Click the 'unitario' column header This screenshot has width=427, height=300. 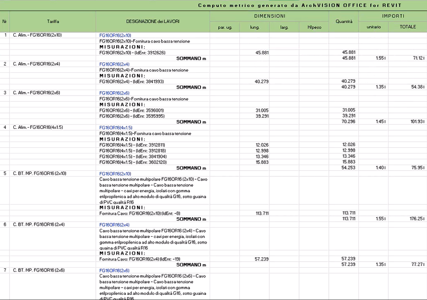373,27
